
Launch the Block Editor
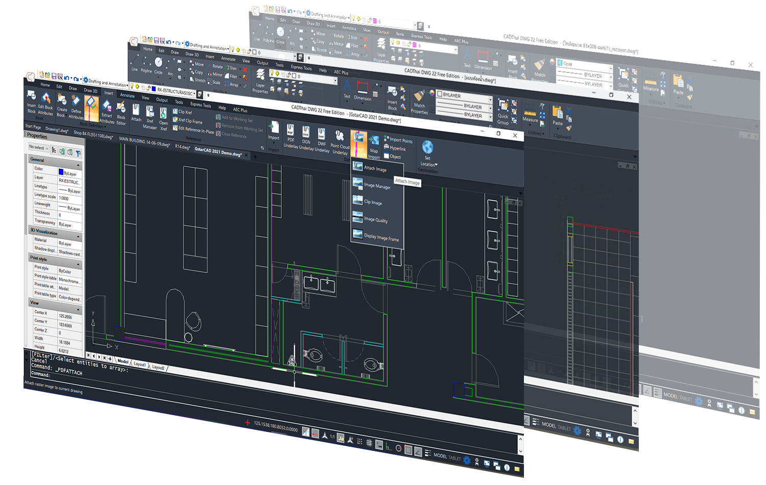[x=121, y=113]
